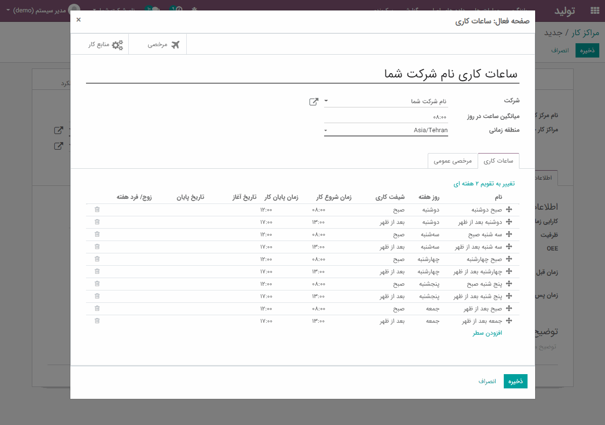Open the منابع کار gears stat button
This screenshot has height=425, width=605.
[x=100, y=45]
